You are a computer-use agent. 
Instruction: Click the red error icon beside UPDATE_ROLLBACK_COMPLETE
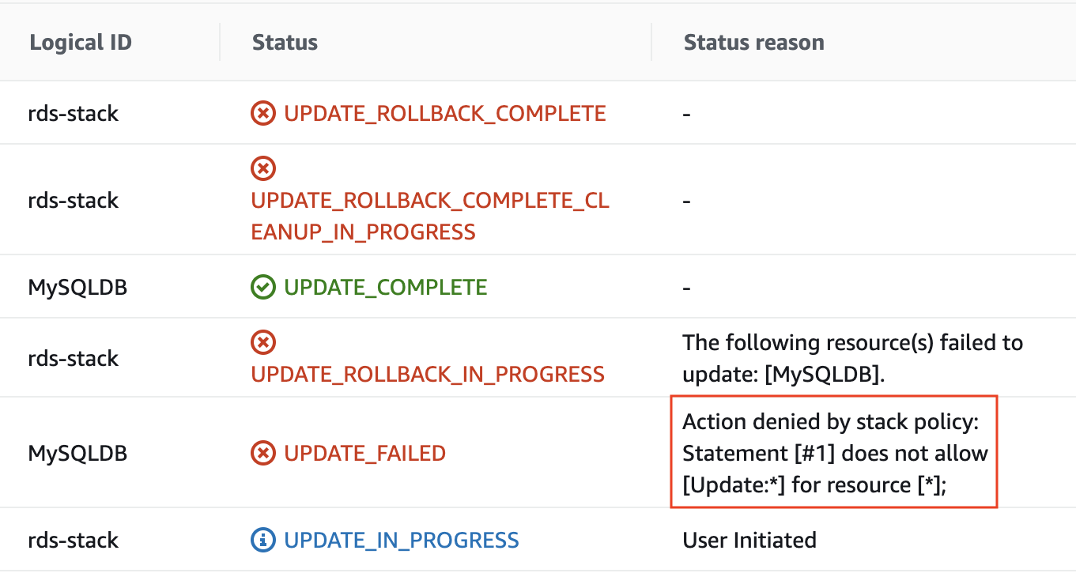[262, 113]
